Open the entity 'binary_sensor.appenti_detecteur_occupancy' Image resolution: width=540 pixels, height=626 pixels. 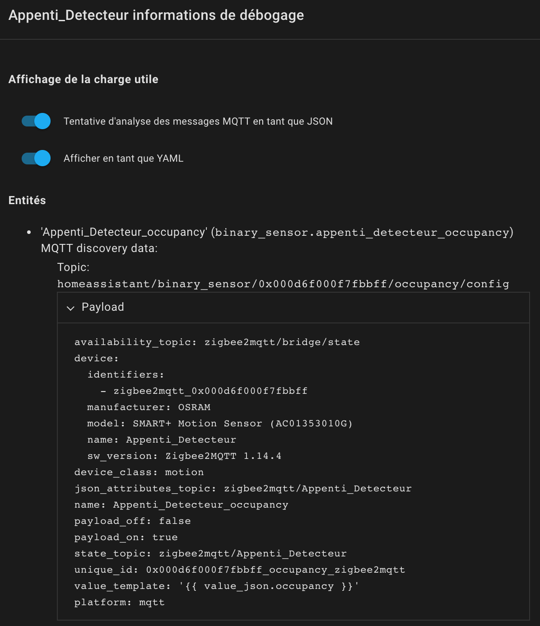[x=364, y=232]
